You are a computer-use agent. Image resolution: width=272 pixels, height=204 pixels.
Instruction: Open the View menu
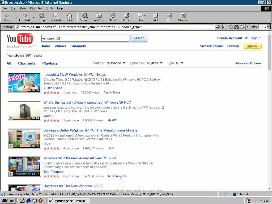coord(23,8)
